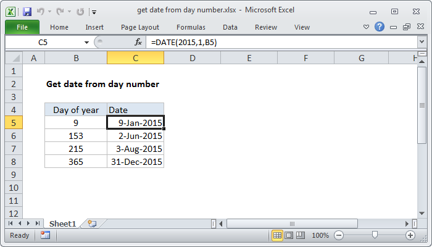
Task: Select the cell showing 3-Aug-2015
Action: point(136,149)
